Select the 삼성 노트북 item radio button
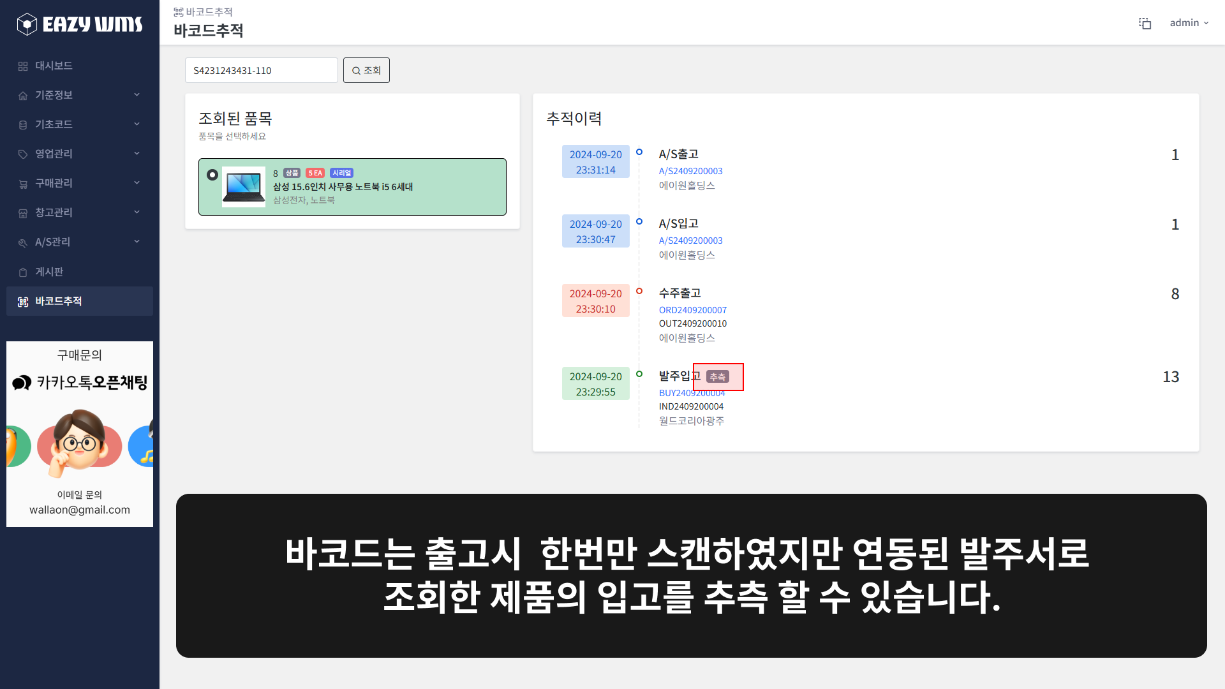 212,174
